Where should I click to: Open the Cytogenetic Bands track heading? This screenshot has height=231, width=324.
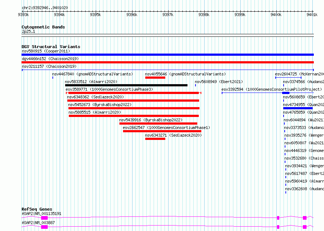[x=43, y=27]
